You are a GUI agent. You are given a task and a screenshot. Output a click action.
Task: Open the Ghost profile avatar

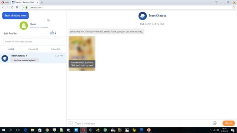24,25
